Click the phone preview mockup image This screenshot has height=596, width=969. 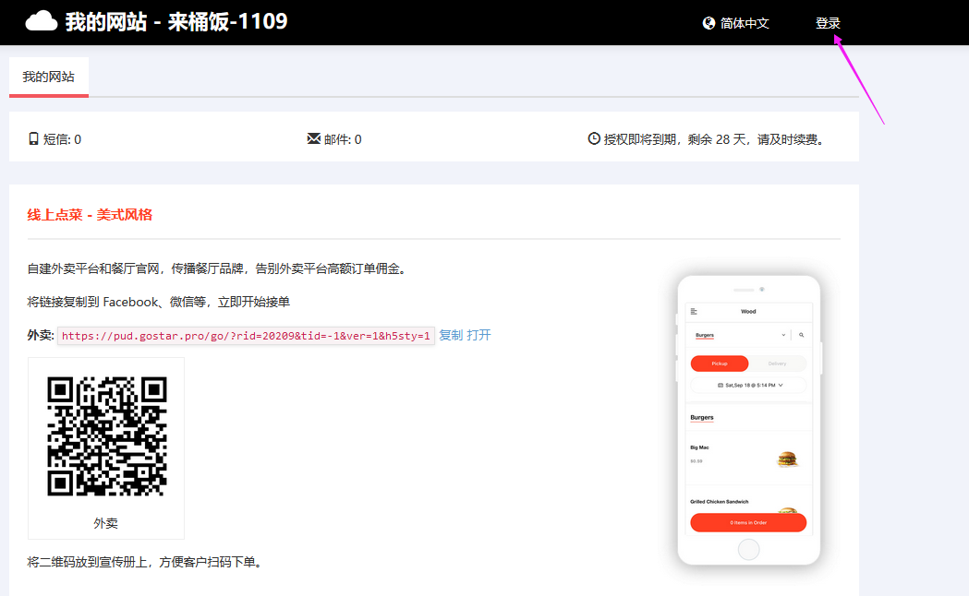(749, 420)
